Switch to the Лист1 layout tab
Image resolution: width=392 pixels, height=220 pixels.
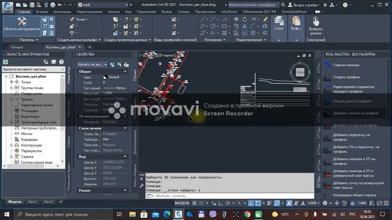point(32,202)
